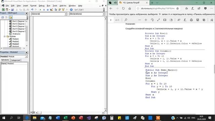Add page to favorites with address bar star
Screen dimensions: 215x121
coord(178,8)
